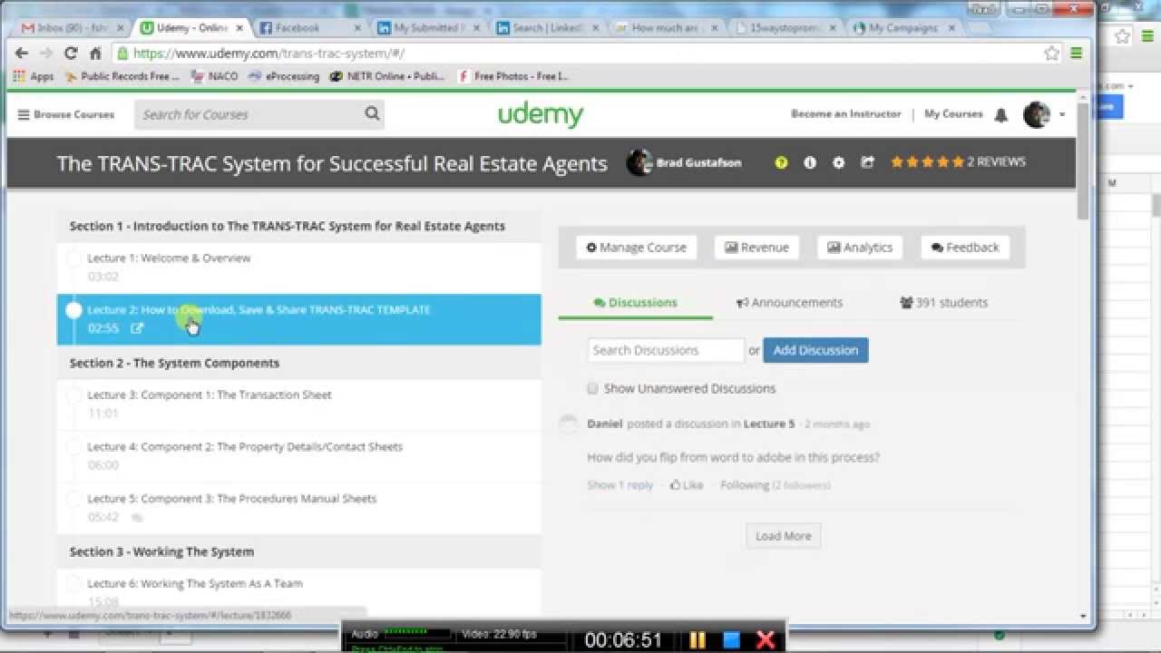
Task: Mark Lecture 1 Welcome & Overview complete
Action: click(x=73, y=258)
